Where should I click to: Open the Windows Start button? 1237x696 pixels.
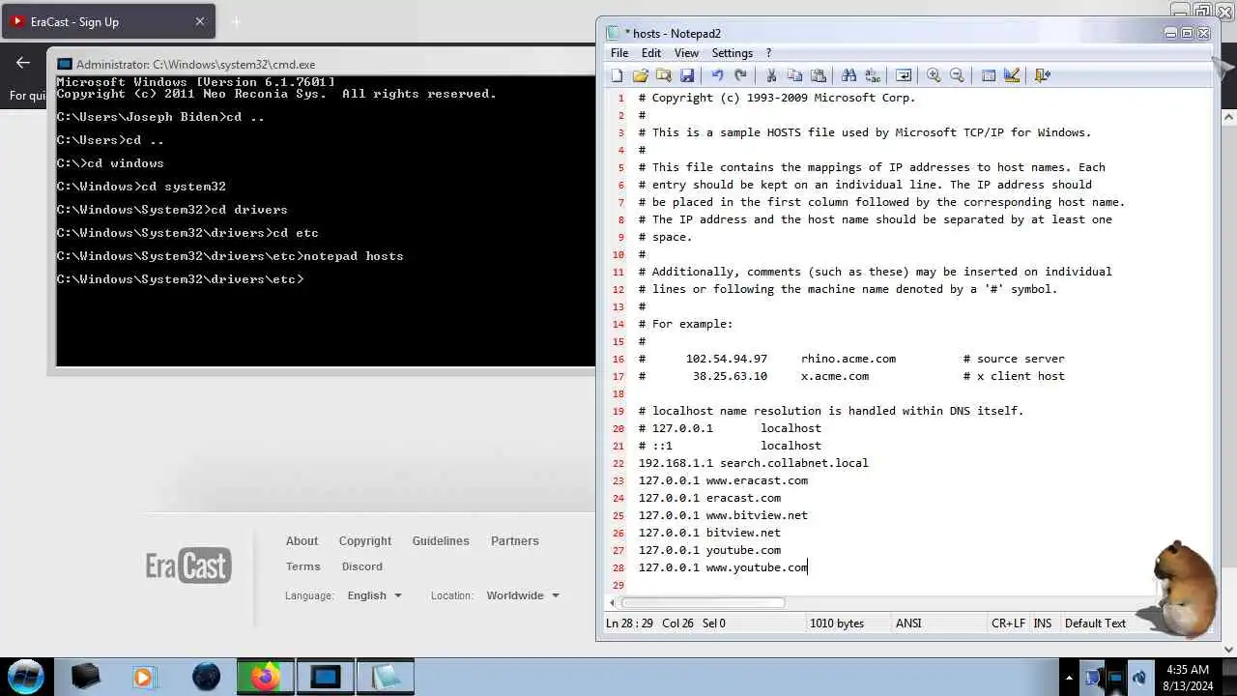coord(26,676)
